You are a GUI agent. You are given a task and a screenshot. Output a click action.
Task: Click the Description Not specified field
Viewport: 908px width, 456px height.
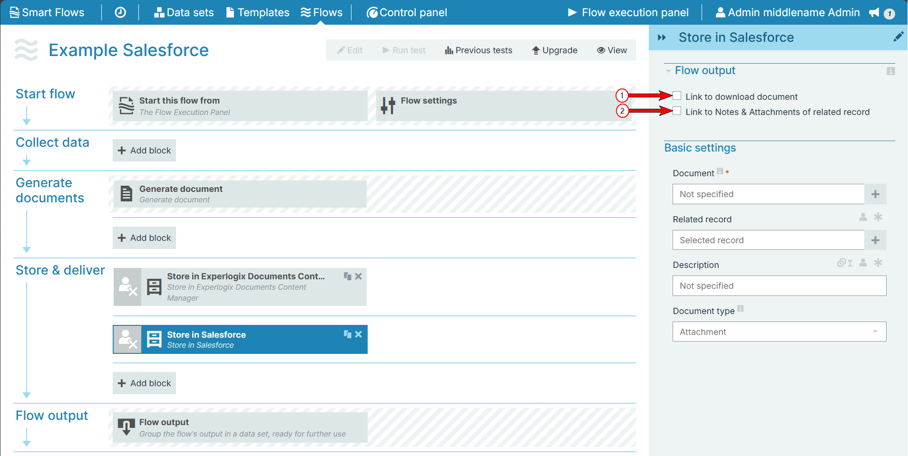click(x=780, y=286)
